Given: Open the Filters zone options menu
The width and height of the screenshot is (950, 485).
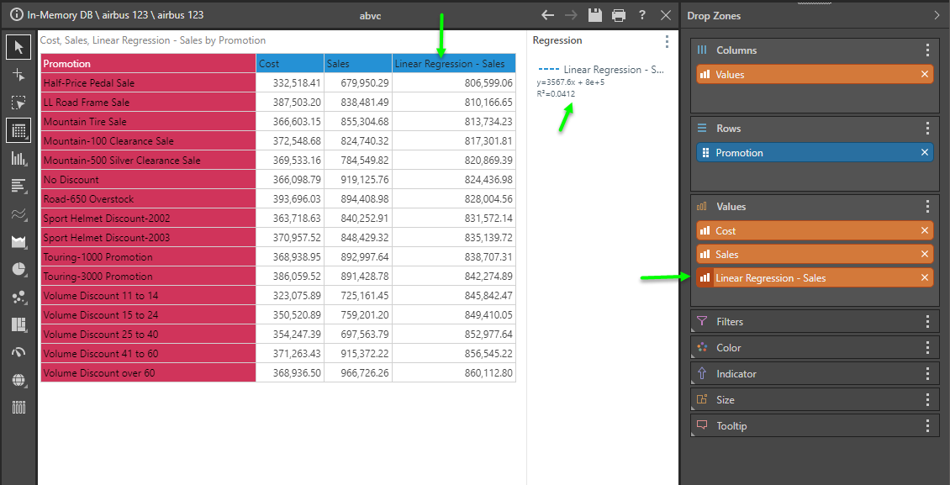Looking at the screenshot, I should click(x=927, y=322).
